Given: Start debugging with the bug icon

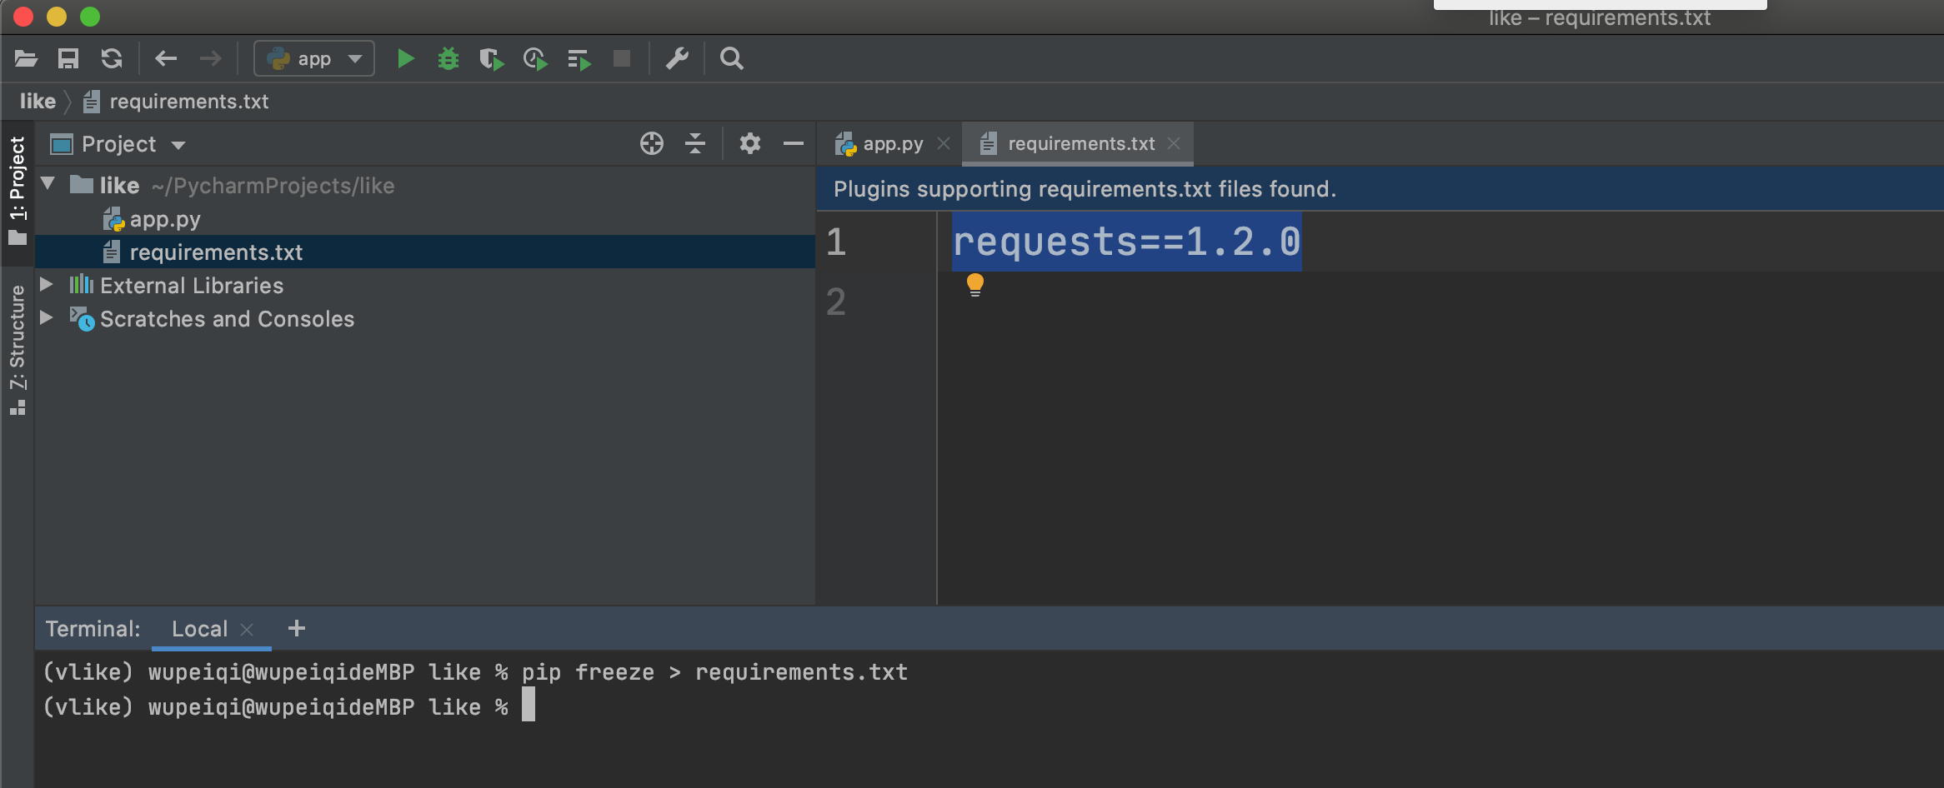Looking at the screenshot, I should pyautogui.click(x=448, y=59).
